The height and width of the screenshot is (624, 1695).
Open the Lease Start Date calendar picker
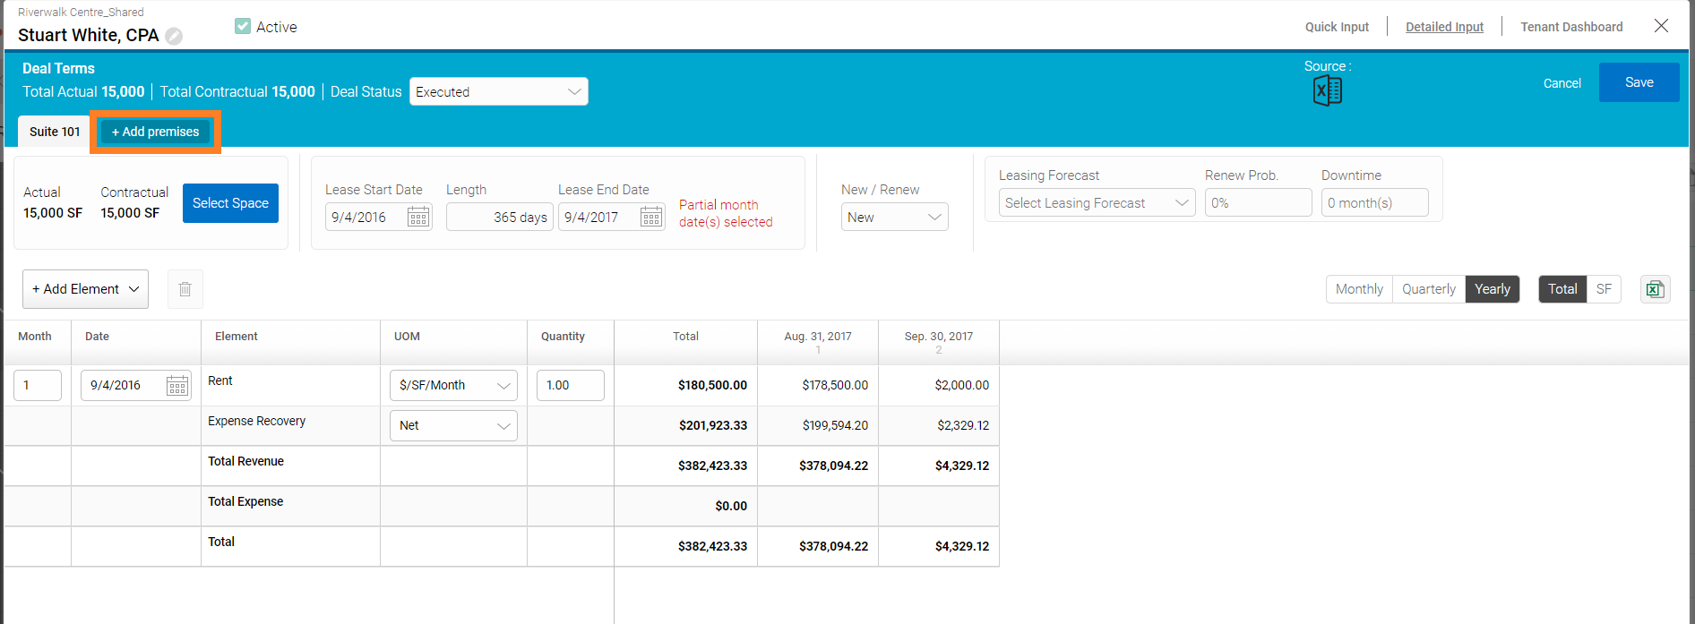(417, 217)
